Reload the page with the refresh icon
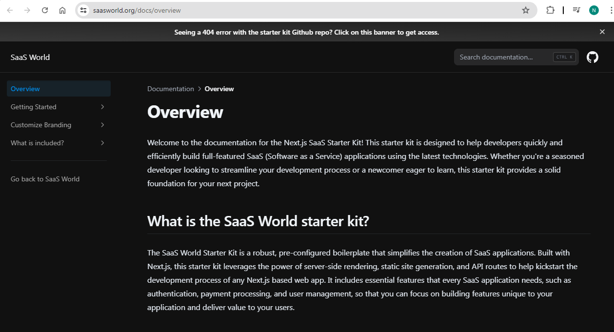This screenshot has width=614, height=332. pyautogui.click(x=45, y=10)
